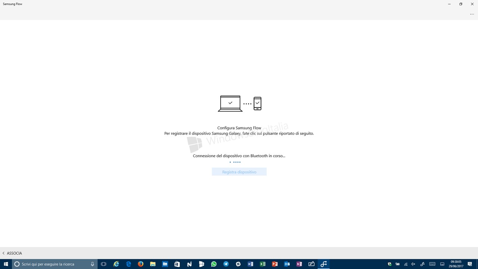Open OneNote from the taskbar
The width and height of the screenshot is (478, 269).
point(299,264)
